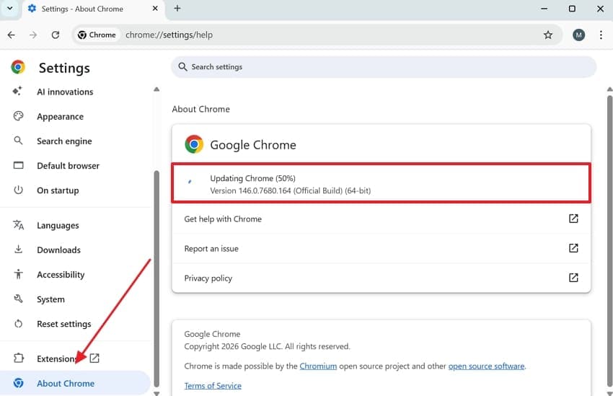Click external link icon for Privacy policy
The width and height of the screenshot is (613, 396).
coord(573,278)
